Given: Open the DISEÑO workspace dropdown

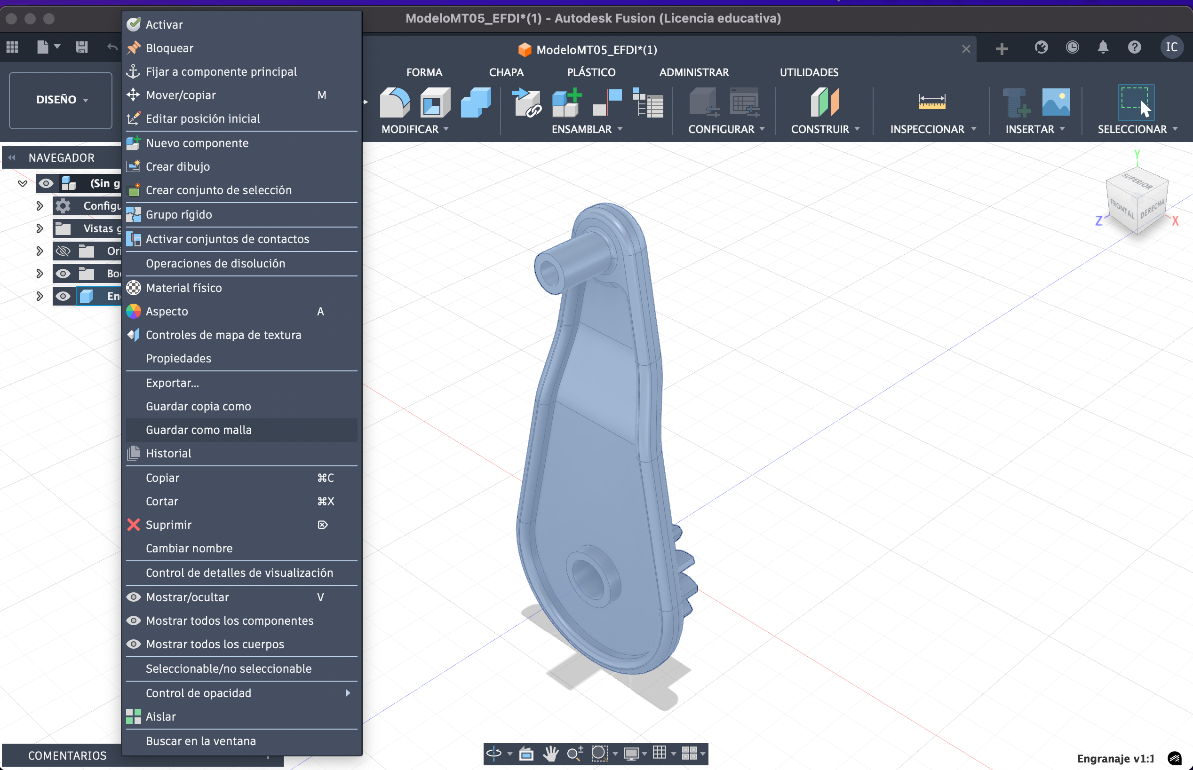Looking at the screenshot, I should 61,100.
